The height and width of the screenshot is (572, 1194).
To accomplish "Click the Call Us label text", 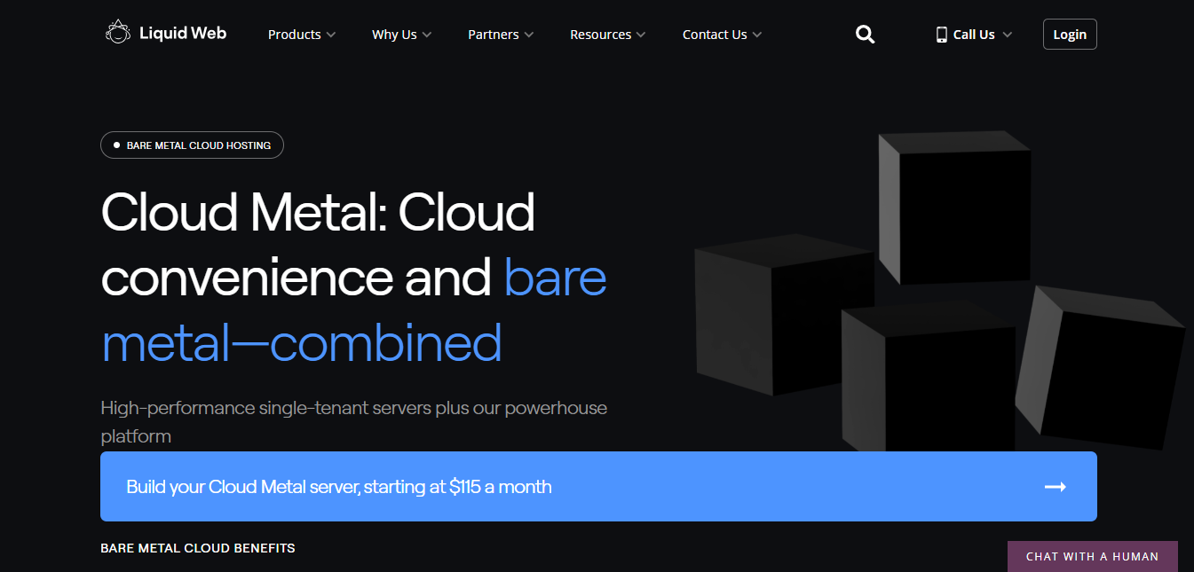I will pyautogui.click(x=973, y=34).
